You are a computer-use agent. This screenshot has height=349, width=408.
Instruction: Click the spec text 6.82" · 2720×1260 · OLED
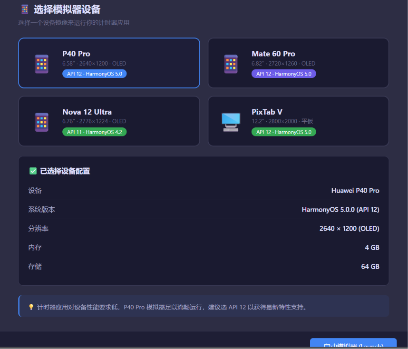[x=283, y=64]
